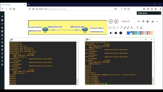Undo the last annotation
163x92 pixels.
pyautogui.click(x=138, y=28)
